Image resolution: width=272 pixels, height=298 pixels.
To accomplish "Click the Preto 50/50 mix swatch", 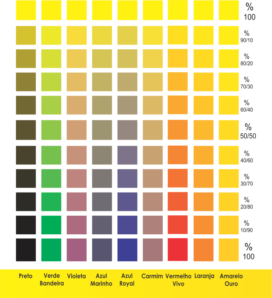I will pos(26,130).
